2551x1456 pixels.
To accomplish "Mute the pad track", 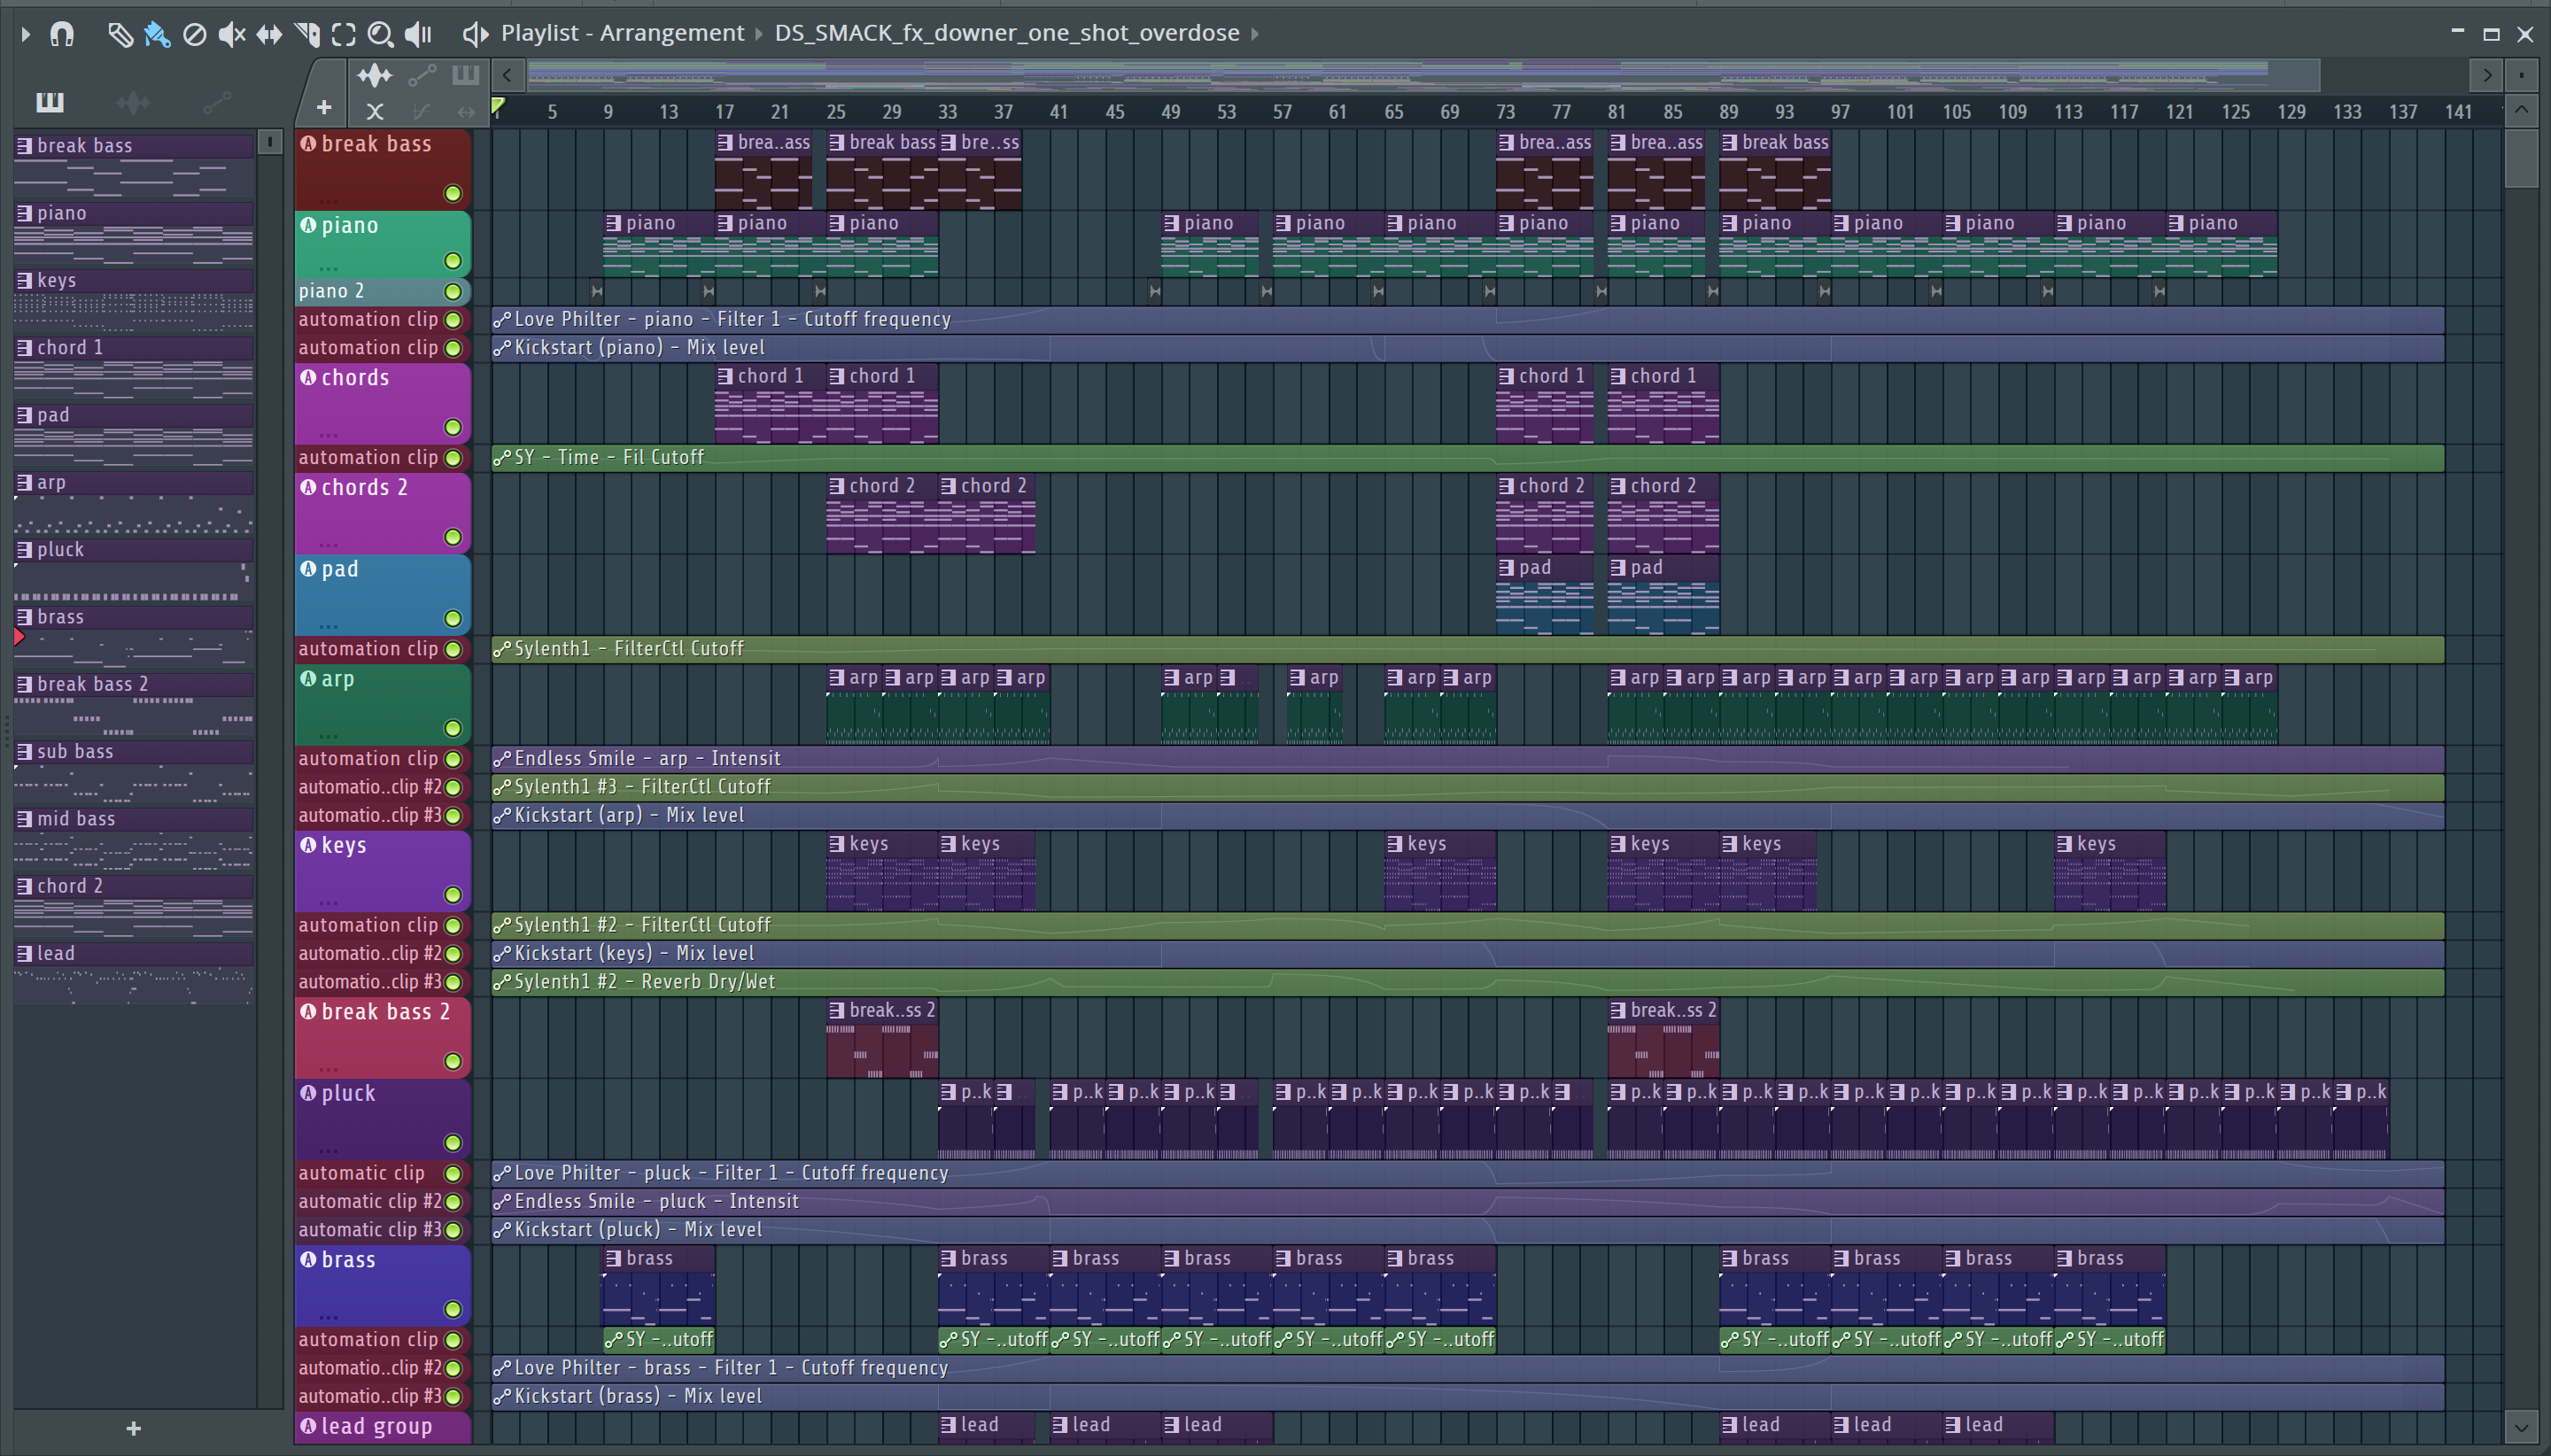I will click(453, 618).
